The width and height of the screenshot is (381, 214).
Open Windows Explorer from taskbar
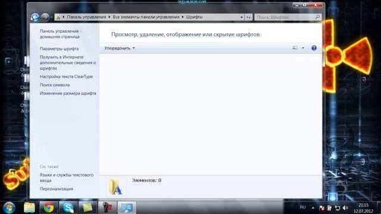tap(29, 207)
